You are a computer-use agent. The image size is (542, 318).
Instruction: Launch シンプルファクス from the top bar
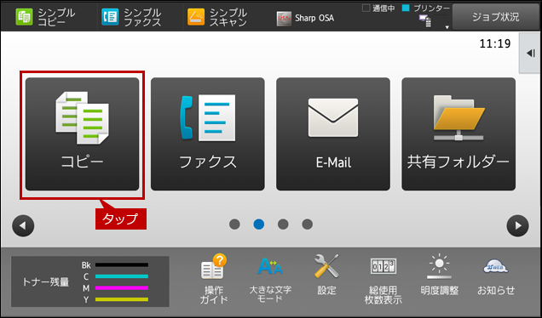point(132,17)
